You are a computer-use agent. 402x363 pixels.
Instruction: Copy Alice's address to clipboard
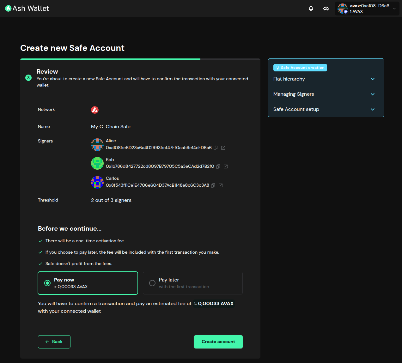click(x=216, y=148)
